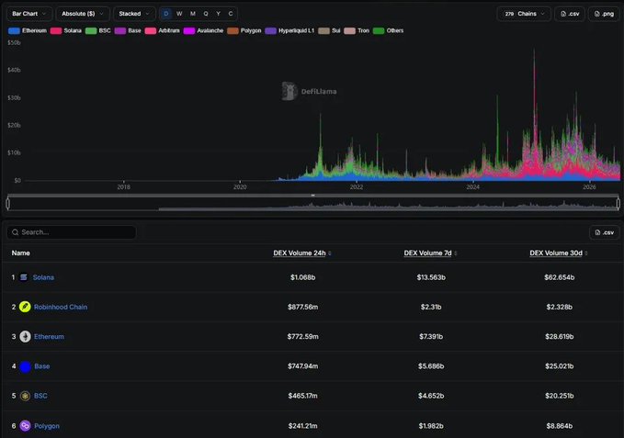This screenshot has width=624, height=438.
Task: Toggle BSC series in chart legend
Action: click(98, 30)
